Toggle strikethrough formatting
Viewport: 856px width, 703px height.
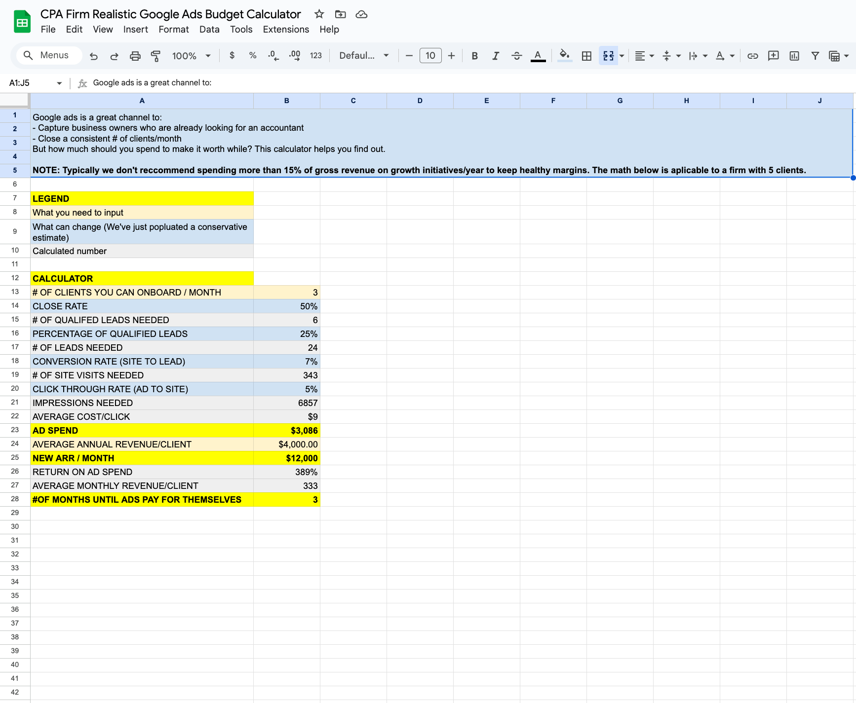pos(517,56)
